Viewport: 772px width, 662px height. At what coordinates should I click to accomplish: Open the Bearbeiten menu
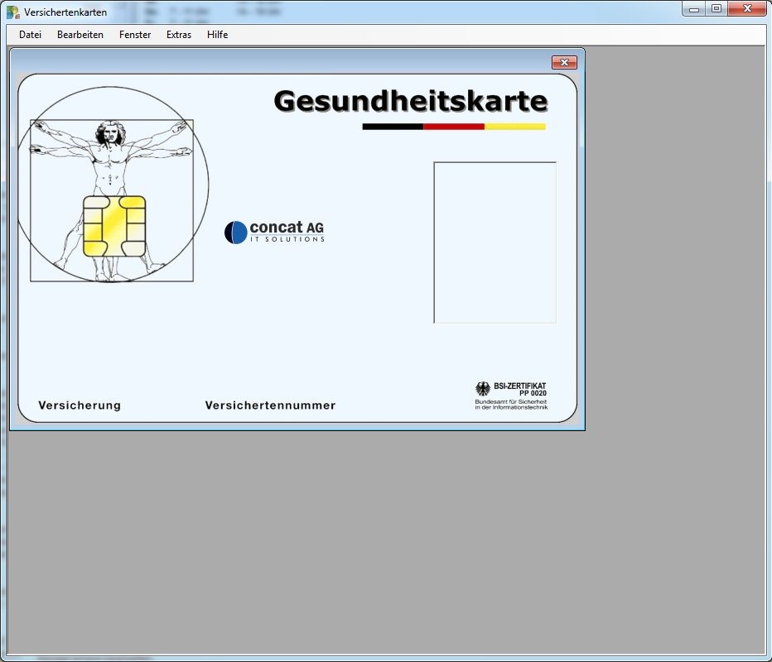80,35
